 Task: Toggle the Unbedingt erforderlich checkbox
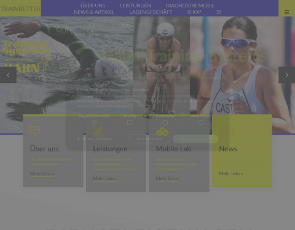94,122
